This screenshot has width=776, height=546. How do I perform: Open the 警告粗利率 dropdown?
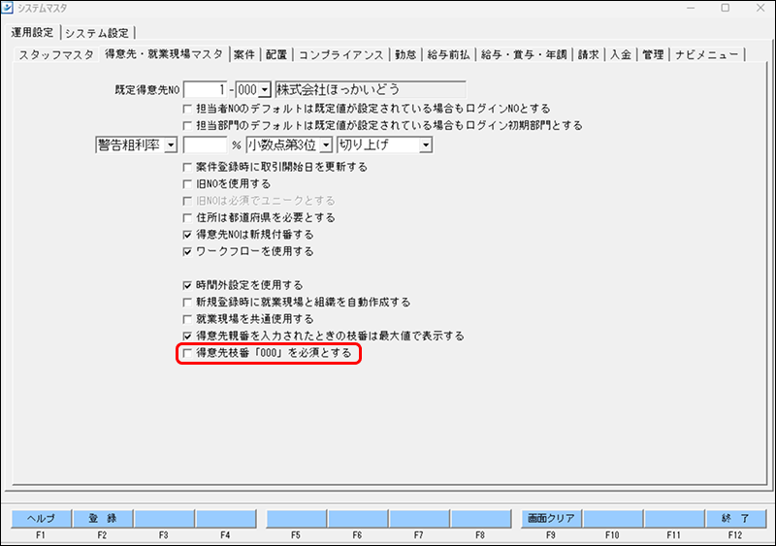pos(171,145)
